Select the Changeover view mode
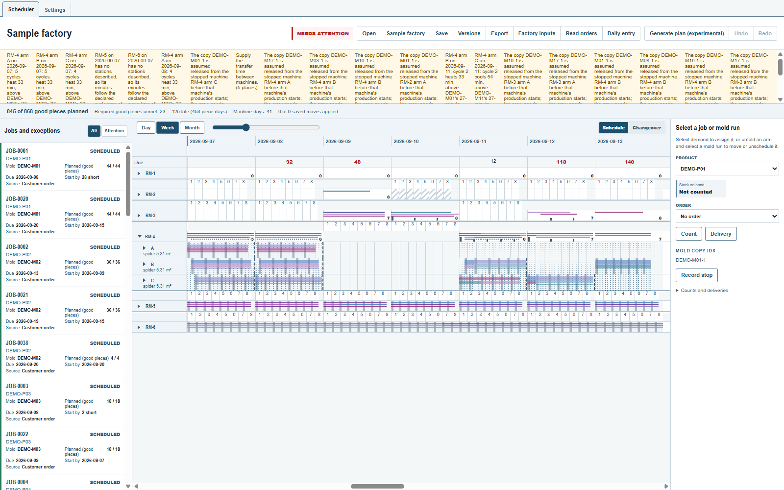 tap(647, 128)
